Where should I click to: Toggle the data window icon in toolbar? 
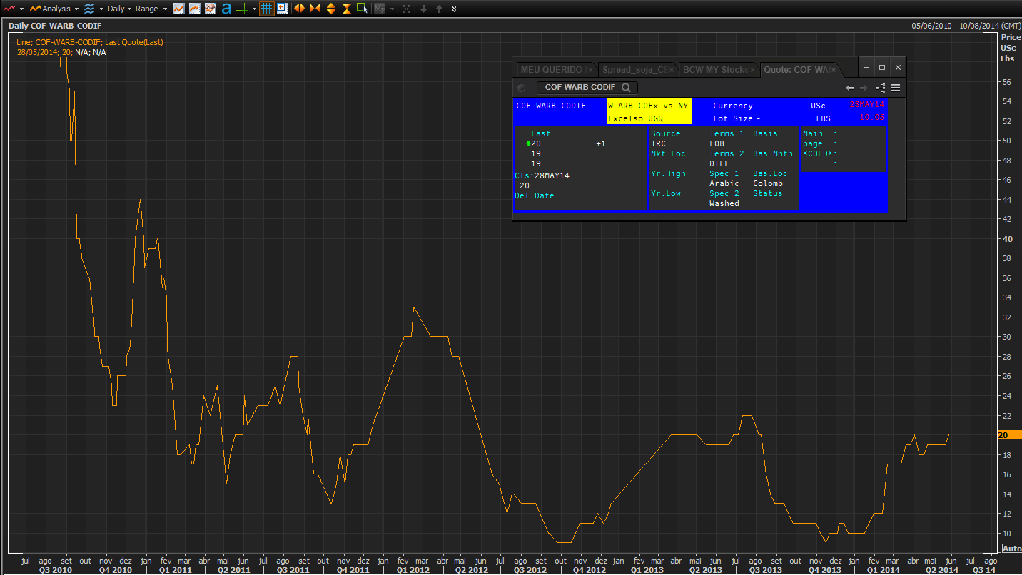pos(282,9)
